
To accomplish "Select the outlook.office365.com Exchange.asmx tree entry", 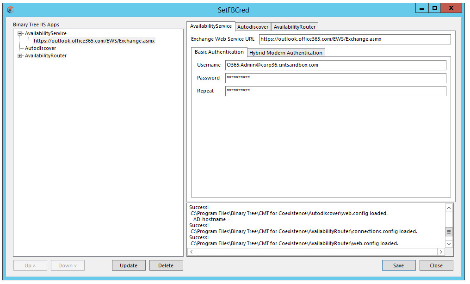I will (94, 41).
